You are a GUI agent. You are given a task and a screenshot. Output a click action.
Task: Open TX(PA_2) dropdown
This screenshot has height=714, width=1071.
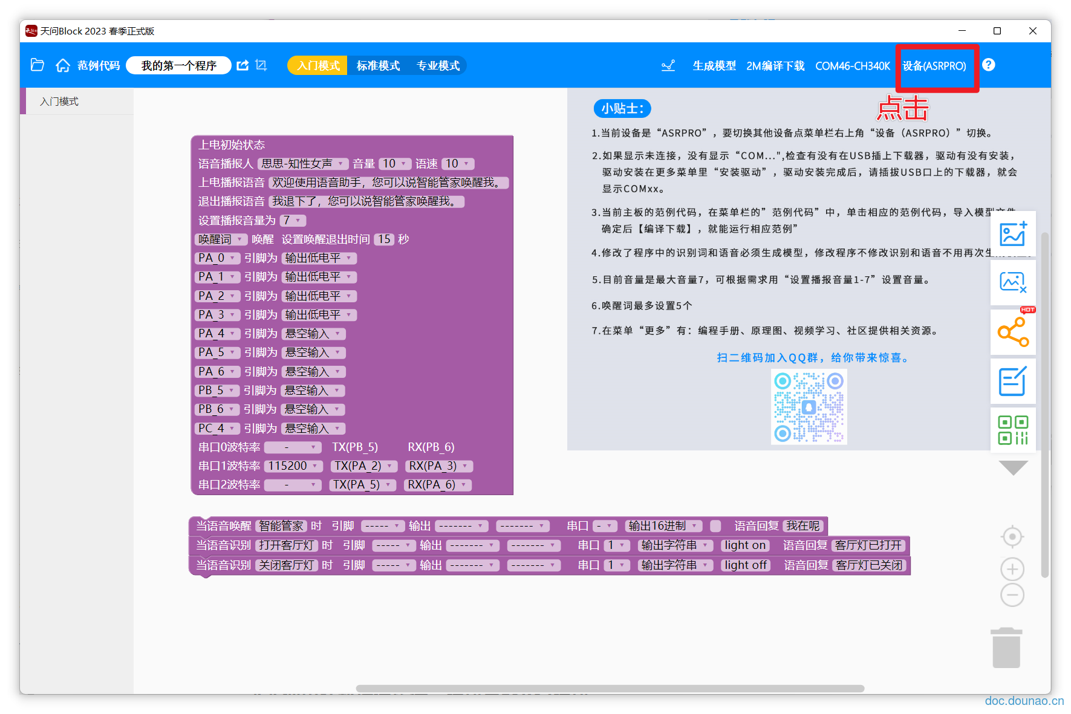[x=364, y=466]
